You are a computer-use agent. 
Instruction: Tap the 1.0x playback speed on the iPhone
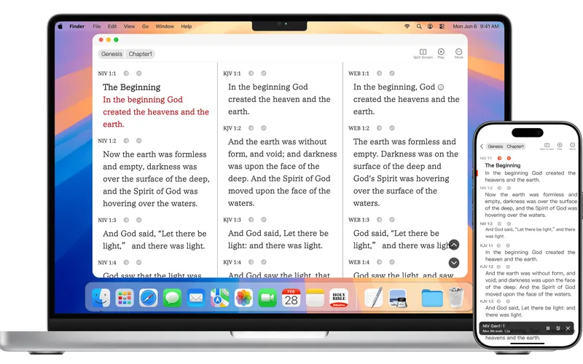[507, 331]
